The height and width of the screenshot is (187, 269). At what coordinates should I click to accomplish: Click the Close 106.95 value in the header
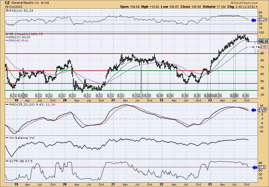click(x=191, y=7)
